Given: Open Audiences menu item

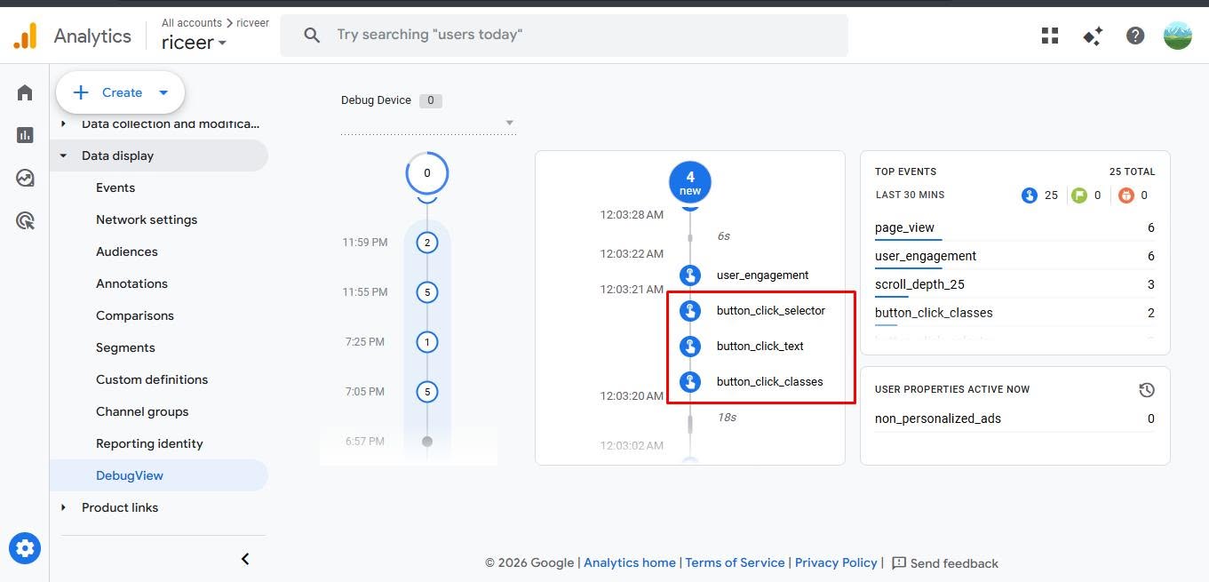Looking at the screenshot, I should point(127,251).
